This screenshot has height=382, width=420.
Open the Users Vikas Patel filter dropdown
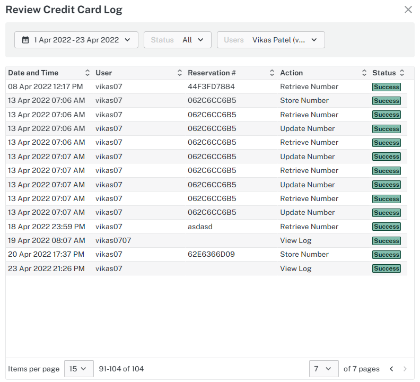tap(271, 40)
